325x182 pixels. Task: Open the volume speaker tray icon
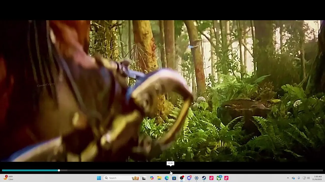click(308, 178)
